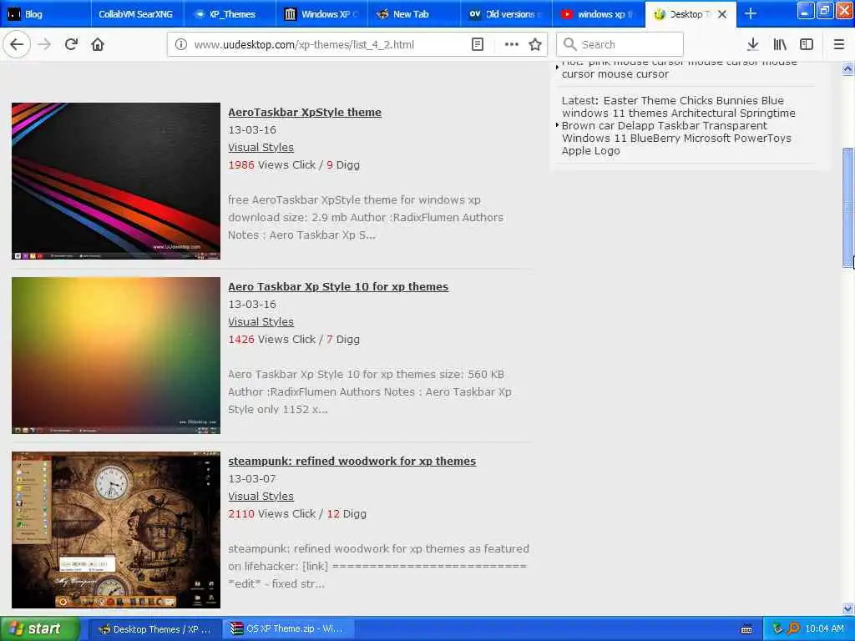855x641 pixels.
Task: Open Aero Taskbar Xp Style 10 link
Action: 338,287
